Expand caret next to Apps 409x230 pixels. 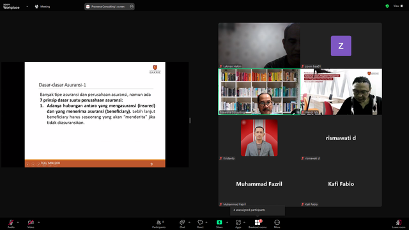point(244,222)
